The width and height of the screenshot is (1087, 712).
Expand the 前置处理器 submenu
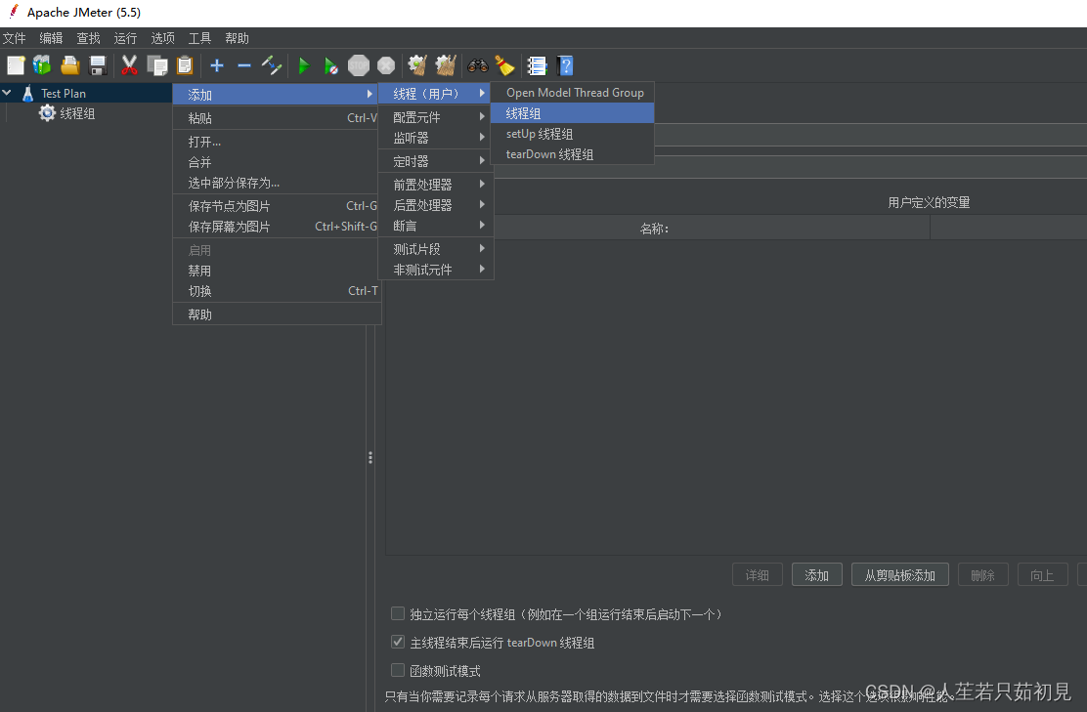pyautogui.click(x=435, y=185)
